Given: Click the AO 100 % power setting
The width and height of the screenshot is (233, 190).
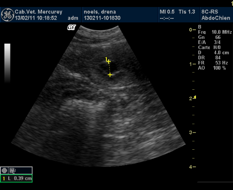Looking at the screenshot, I should tap(212, 68).
